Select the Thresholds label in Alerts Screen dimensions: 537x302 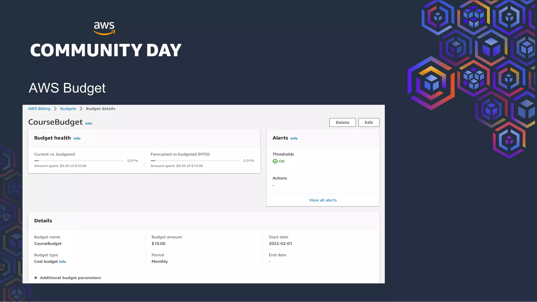click(283, 154)
